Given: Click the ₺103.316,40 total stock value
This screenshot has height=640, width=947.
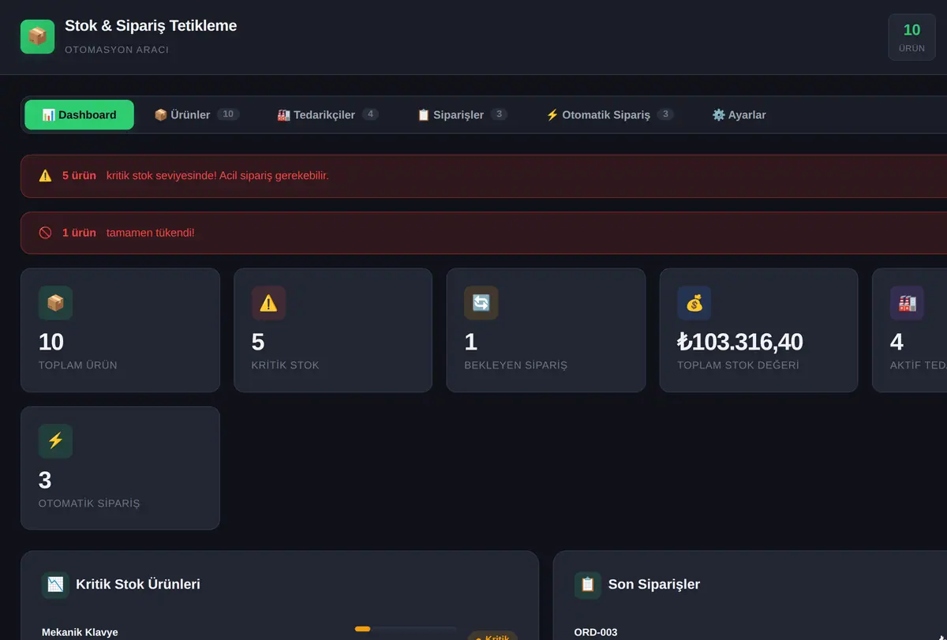Looking at the screenshot, I should point(740,342).
